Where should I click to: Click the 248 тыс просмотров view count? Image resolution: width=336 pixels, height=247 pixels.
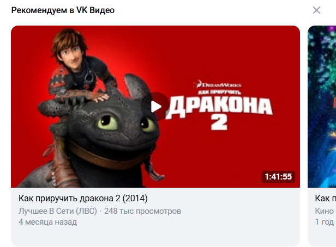point(142,211)
